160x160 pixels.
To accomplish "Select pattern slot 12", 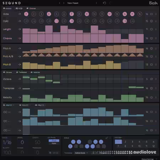I will click(x=154, y=146).
